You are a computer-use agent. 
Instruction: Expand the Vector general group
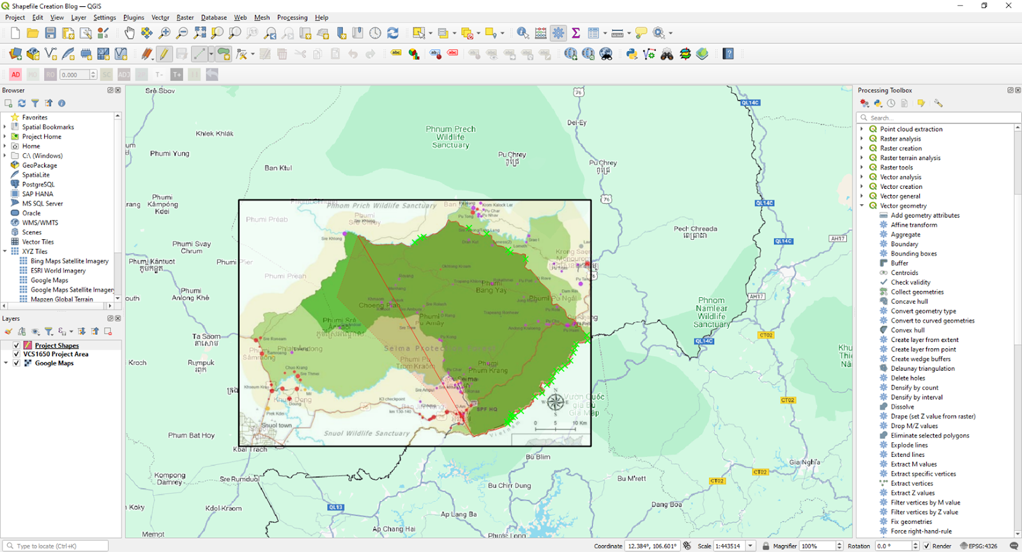click(862, 196)
